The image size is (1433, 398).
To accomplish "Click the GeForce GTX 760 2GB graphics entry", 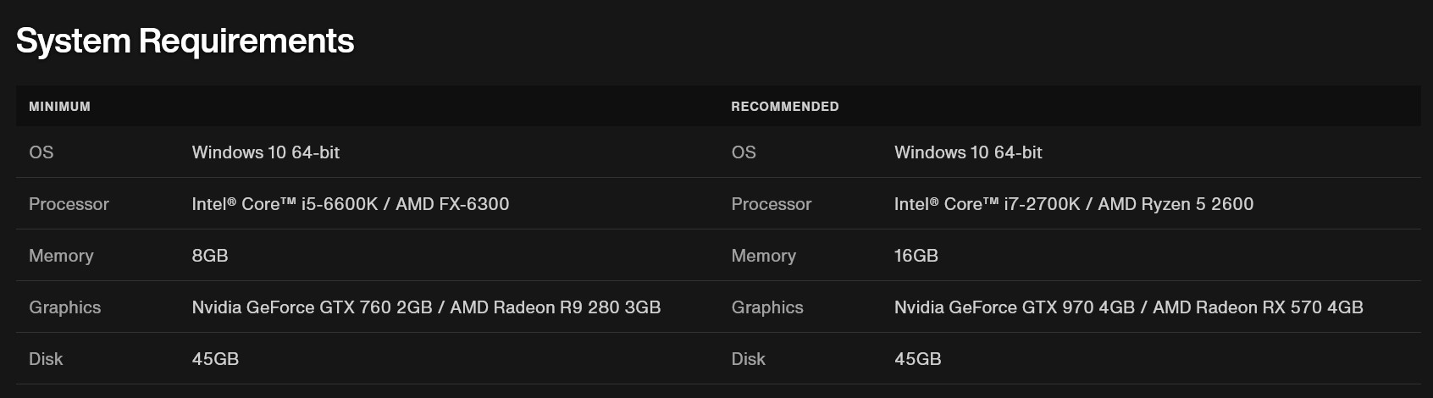I will tap(312, 307).
